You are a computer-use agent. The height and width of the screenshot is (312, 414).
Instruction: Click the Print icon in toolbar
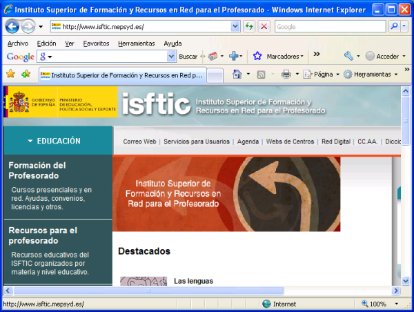[286, 74]
